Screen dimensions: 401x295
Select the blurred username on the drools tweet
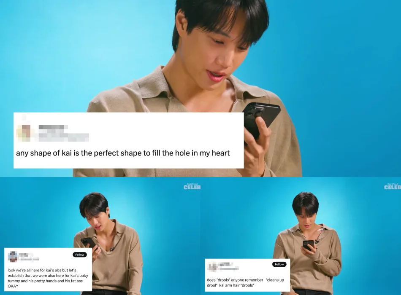tap(228, 266)
